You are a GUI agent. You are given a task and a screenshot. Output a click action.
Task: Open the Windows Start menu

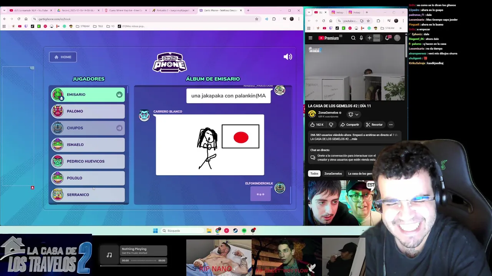point(155,231)
